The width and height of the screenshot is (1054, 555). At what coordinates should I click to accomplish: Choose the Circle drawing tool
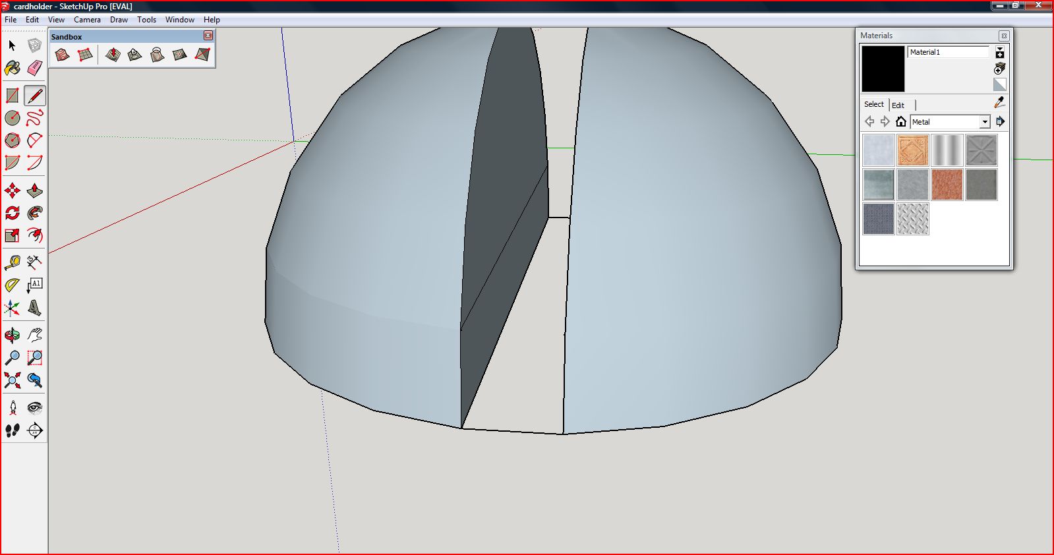13,118
